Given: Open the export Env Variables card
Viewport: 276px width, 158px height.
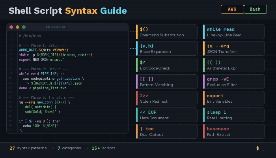Looking at the screenshot, I should coord(234,98).
